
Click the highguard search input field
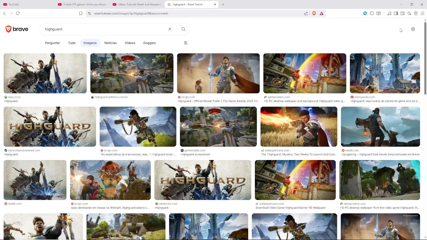click(105, 29)
